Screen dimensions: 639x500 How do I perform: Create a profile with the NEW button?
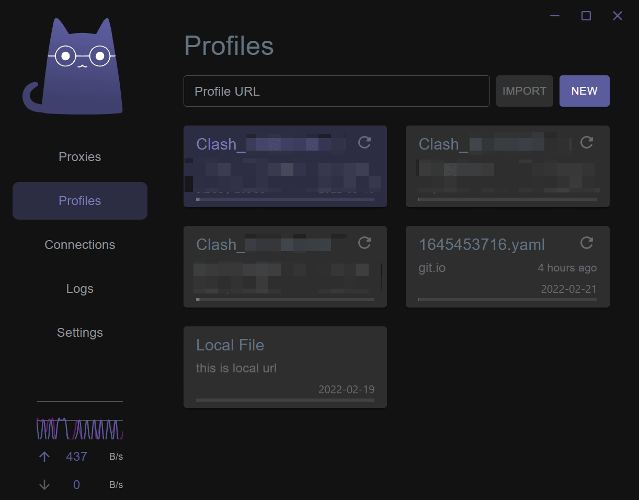[584, 91]
